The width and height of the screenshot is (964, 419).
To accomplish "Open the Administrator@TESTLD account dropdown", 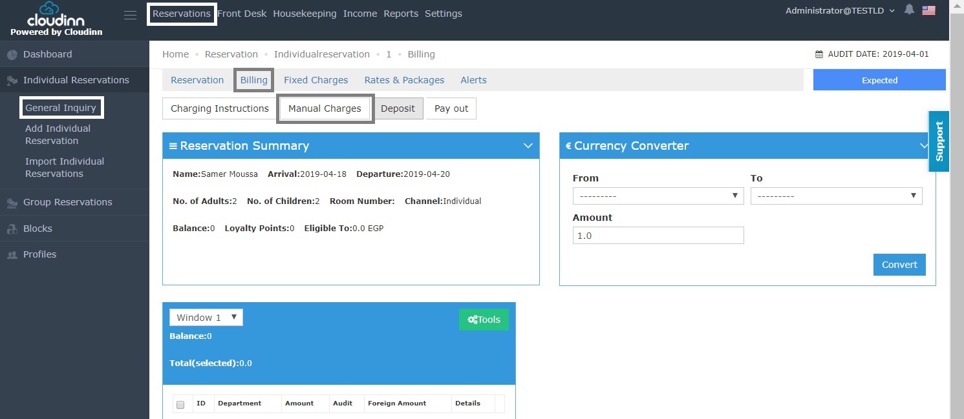I will tap(840, 10).
